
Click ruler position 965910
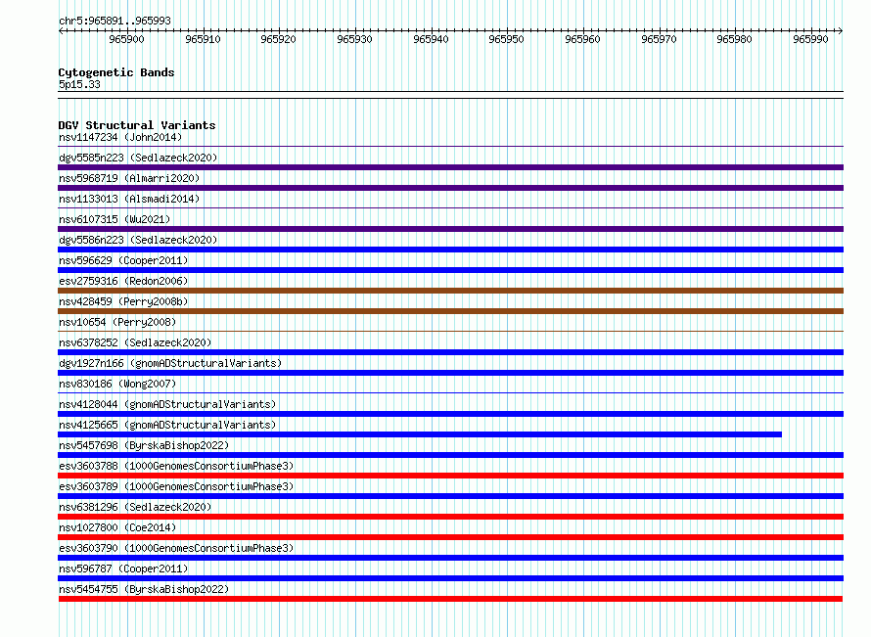(x=203, y=39)
